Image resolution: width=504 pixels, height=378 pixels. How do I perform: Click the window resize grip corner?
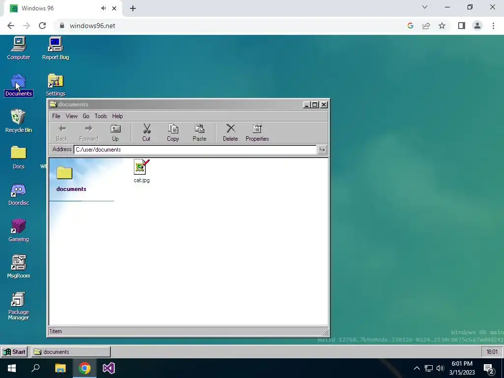[x=325, y=332]
